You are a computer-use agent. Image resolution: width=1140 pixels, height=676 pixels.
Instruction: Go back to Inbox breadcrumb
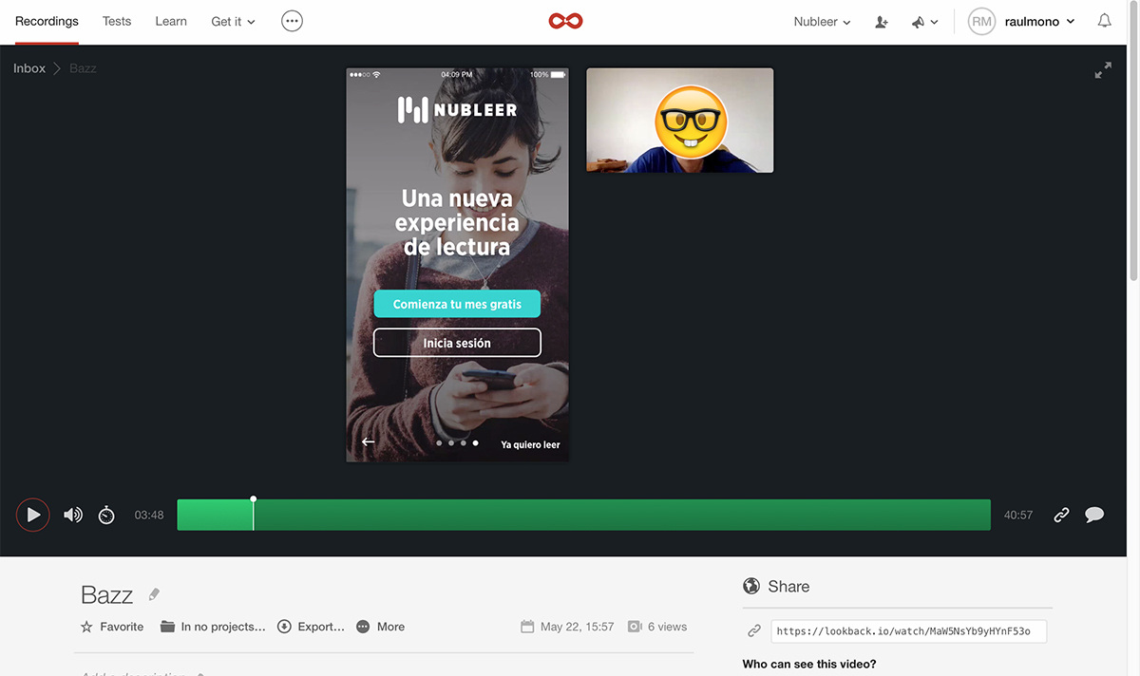[29, 68]
